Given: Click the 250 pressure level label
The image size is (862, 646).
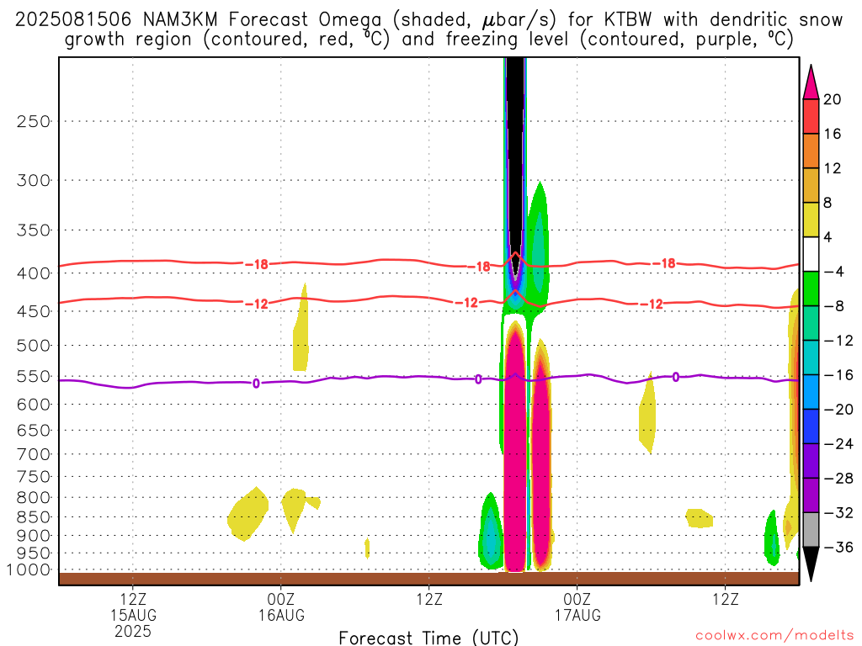Looking at the screenshot, I should point(34,121).
